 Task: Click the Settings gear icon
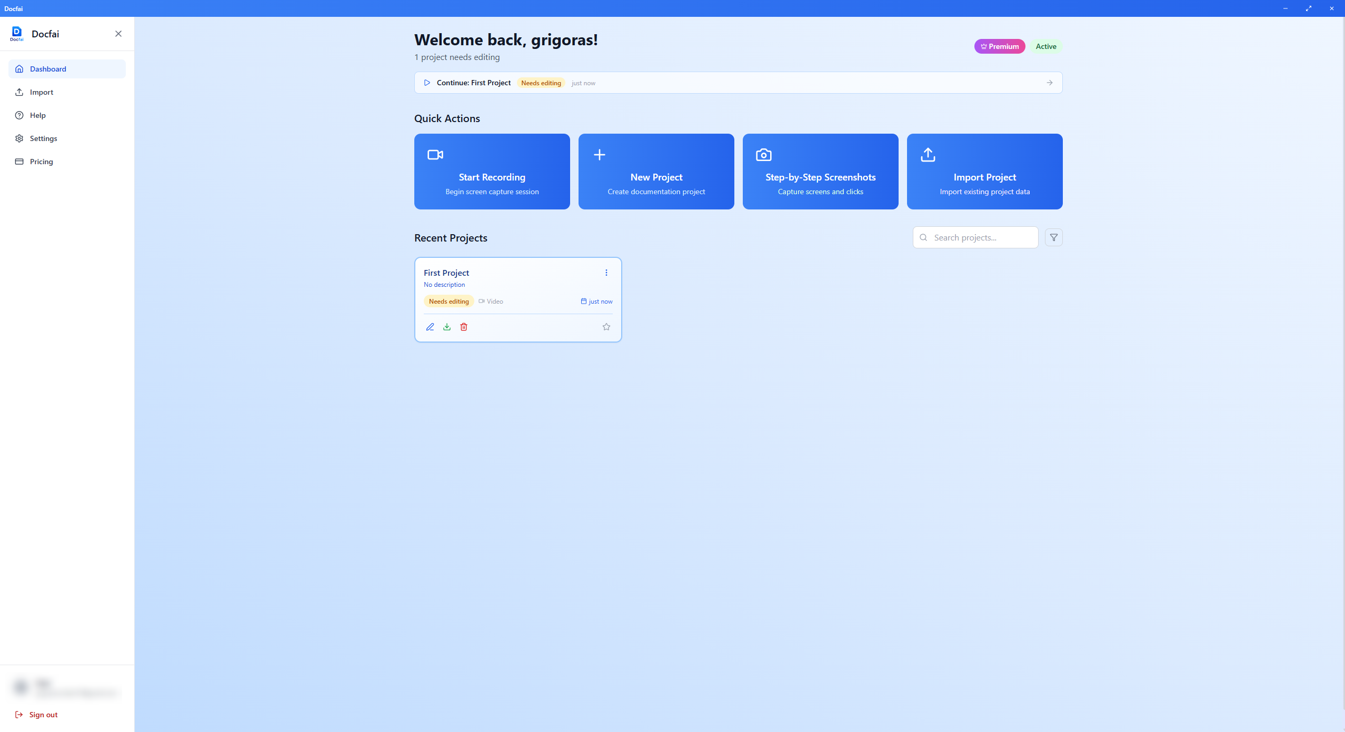[19, 138]
